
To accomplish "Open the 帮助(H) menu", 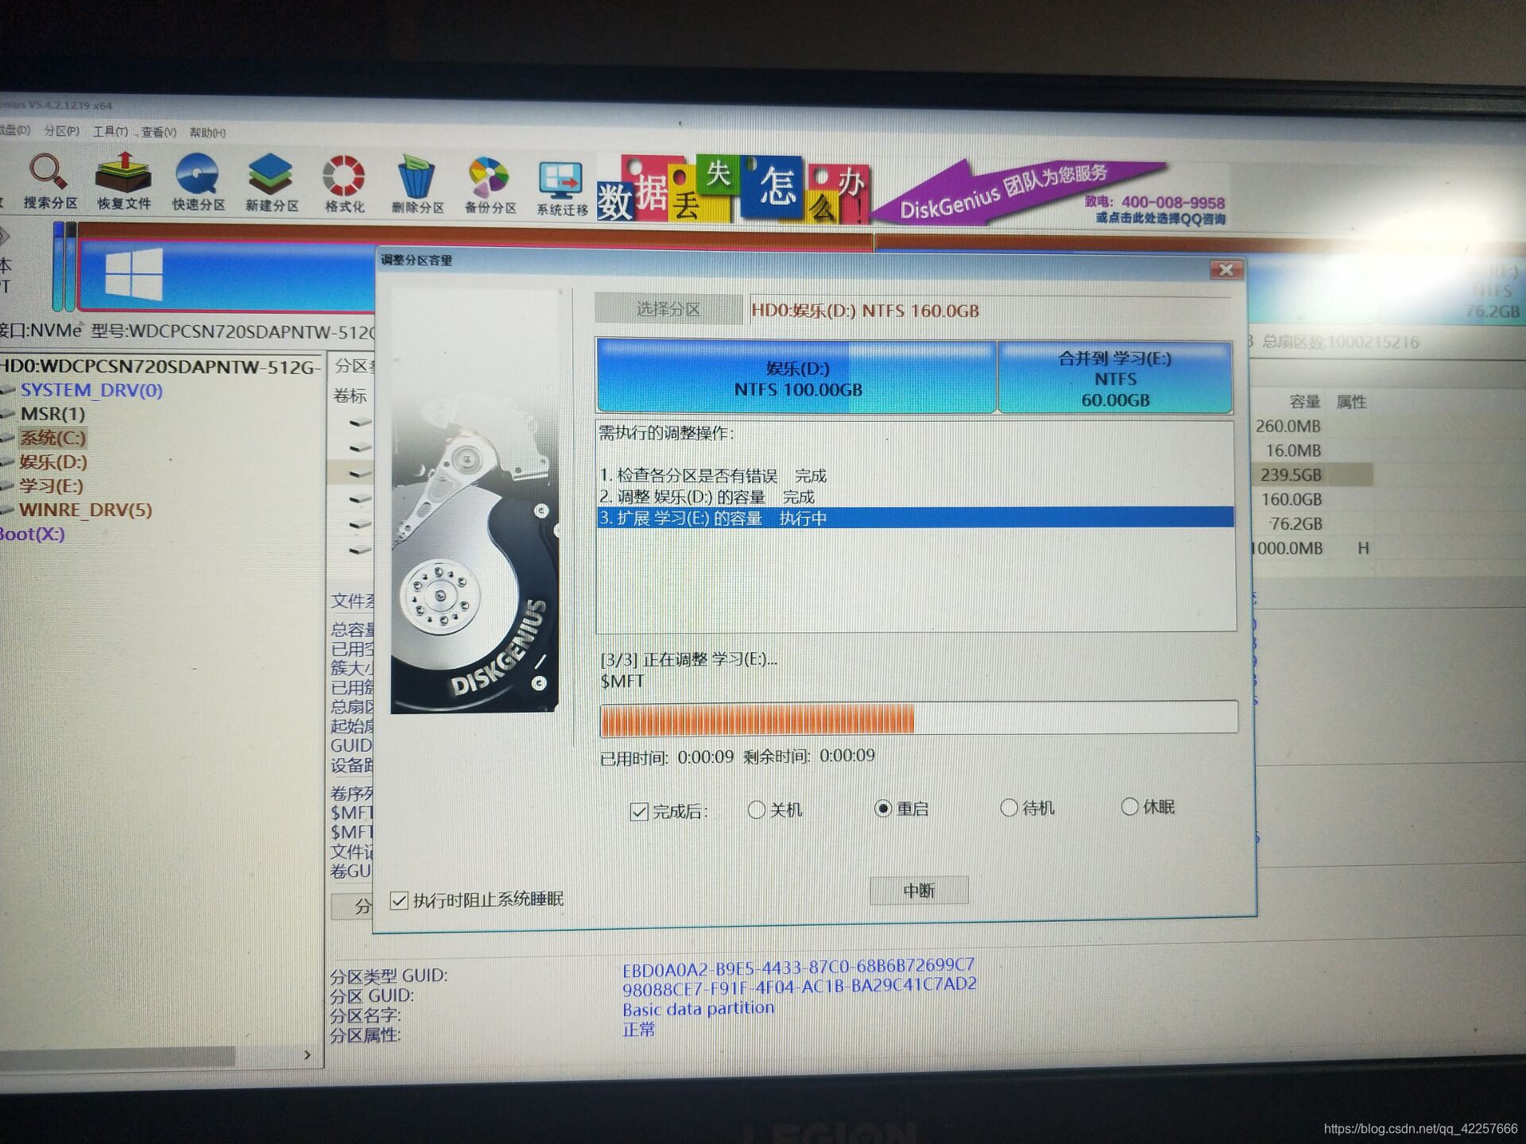I will [207, 133].
